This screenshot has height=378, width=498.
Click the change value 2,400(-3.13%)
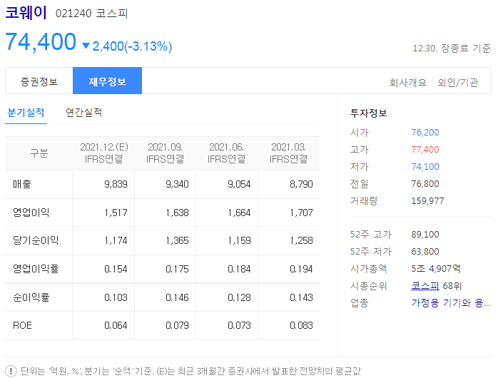click(x=132, y=46)
